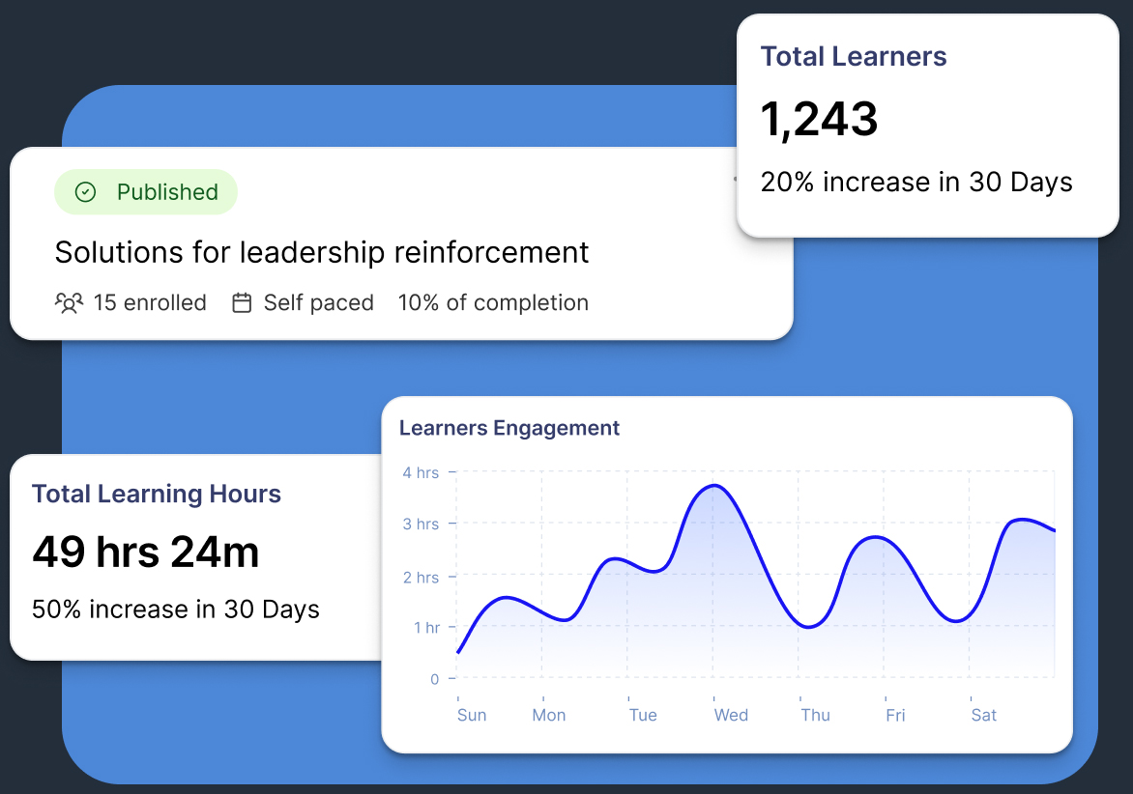Click 20% increase in 30 Days text
Image resolution: width=1133 pixels, height=794 pixels.
pos(916,183)
